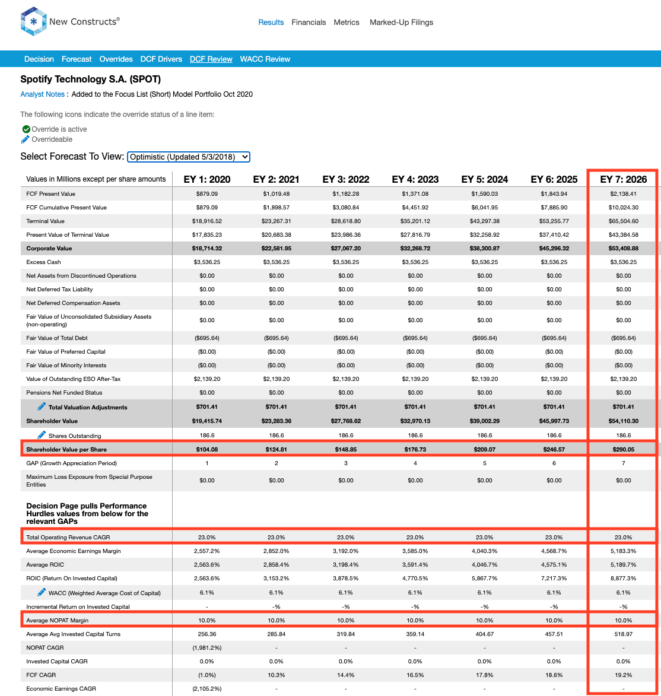Viewport: 661px width, 696px height.
Task: Click the $37,410.42 terminal present value cell
Action: click(x=554, y=235)
